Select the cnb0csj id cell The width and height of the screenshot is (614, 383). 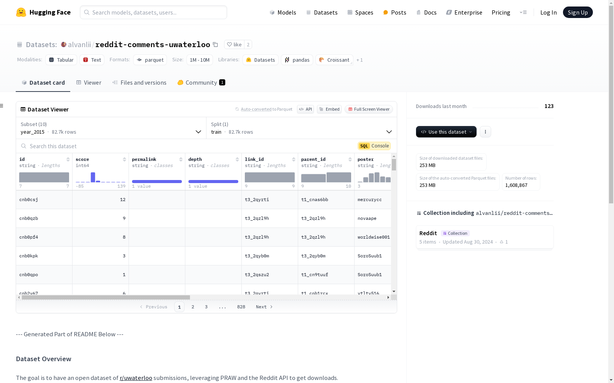[44, 200]
